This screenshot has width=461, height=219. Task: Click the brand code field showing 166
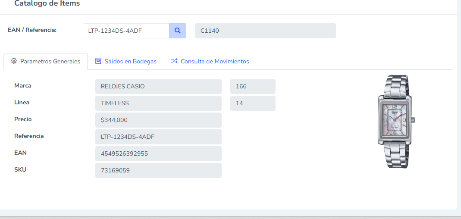coord(252,86)
